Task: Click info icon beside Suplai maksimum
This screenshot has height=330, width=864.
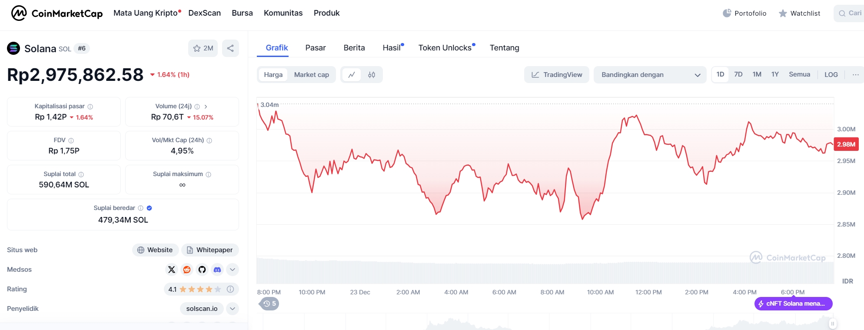Action: pos(209,174)
